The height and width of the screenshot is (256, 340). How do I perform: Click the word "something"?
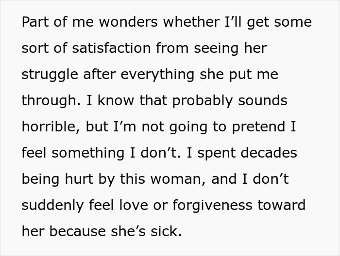pos(88,153)
